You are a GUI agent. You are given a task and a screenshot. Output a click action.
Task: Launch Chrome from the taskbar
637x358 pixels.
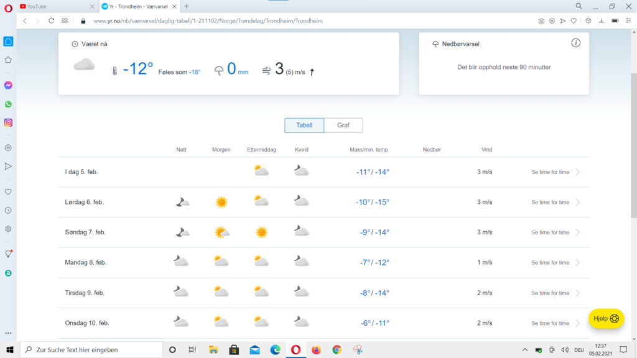coord(337,349)
